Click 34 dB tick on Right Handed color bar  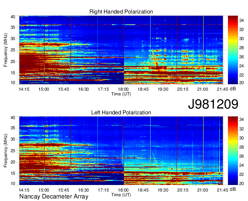[x=241, y=20]
